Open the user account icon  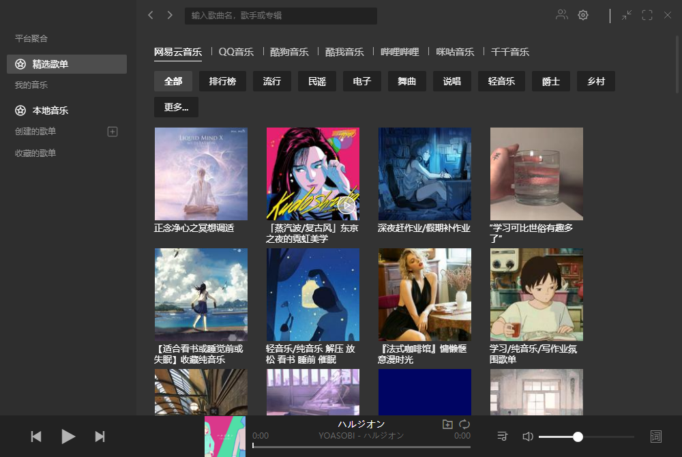click(x=561, y=14)
